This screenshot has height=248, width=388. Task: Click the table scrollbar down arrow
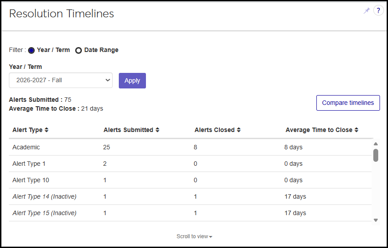[376, 220]
